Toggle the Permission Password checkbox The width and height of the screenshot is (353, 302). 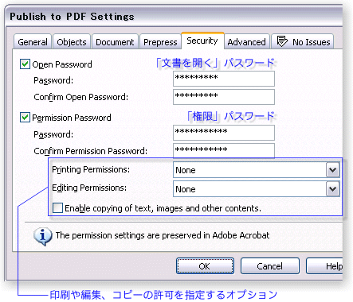[25, 118]
